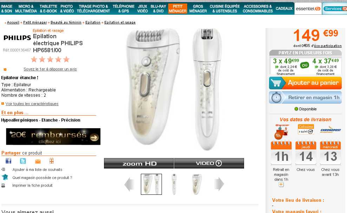Share product by email envelope icon
Screen dimensions: 347x213
(38, 162)
